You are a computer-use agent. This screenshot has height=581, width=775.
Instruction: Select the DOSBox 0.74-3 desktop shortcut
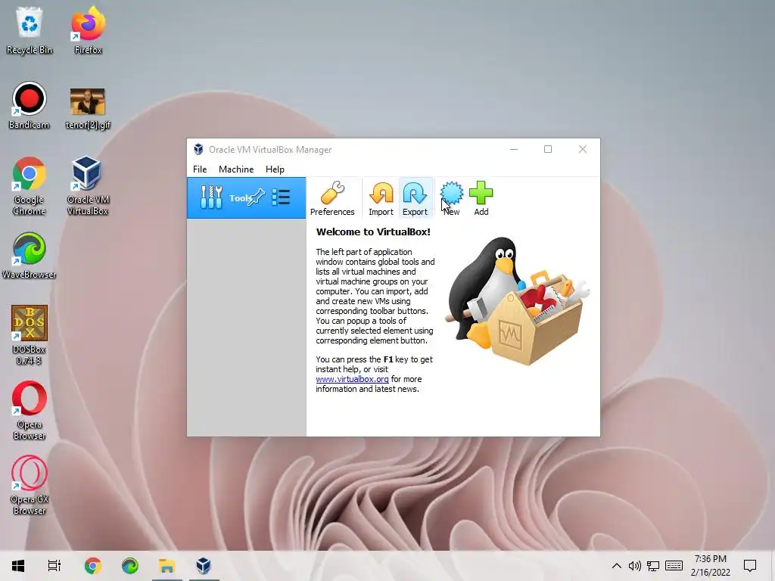[x=30, y=335]
